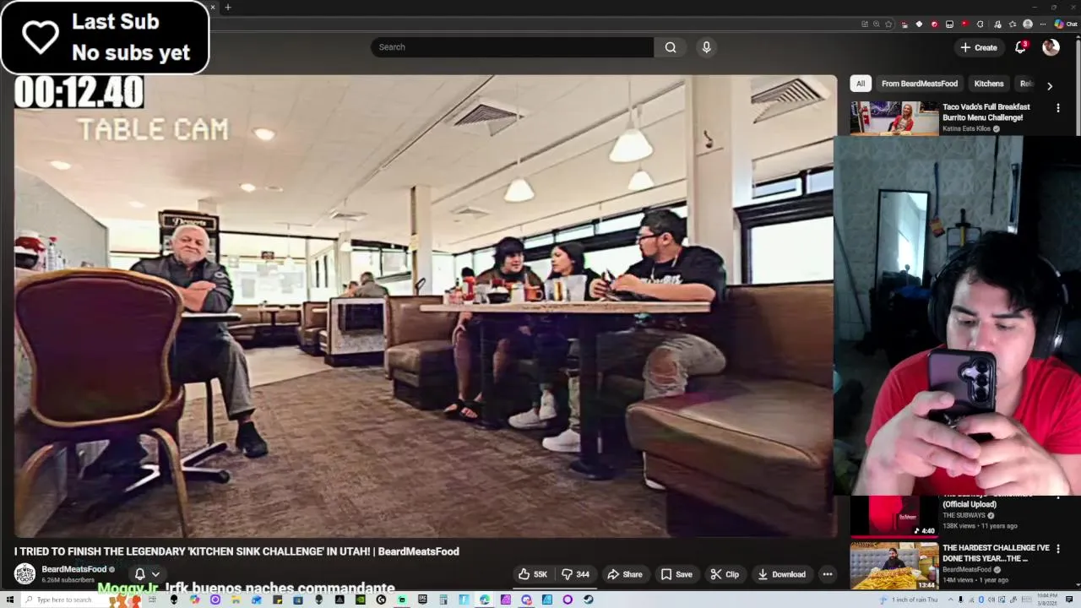The image size is (1081, 608).
Task: Open BeardMeatsFood channel name link
Action: pyautogui.click(x=73, y=569)
